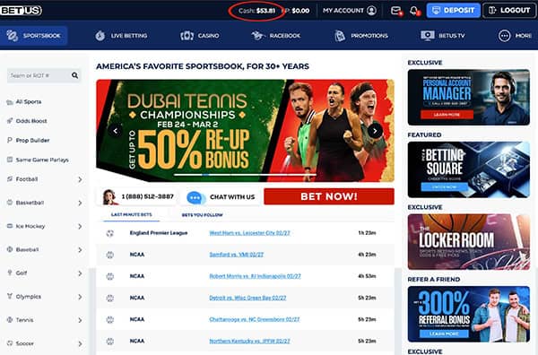Click the Dubai Tennis Championships banner
The image size is (538, 355).
(x=245, y=131)
